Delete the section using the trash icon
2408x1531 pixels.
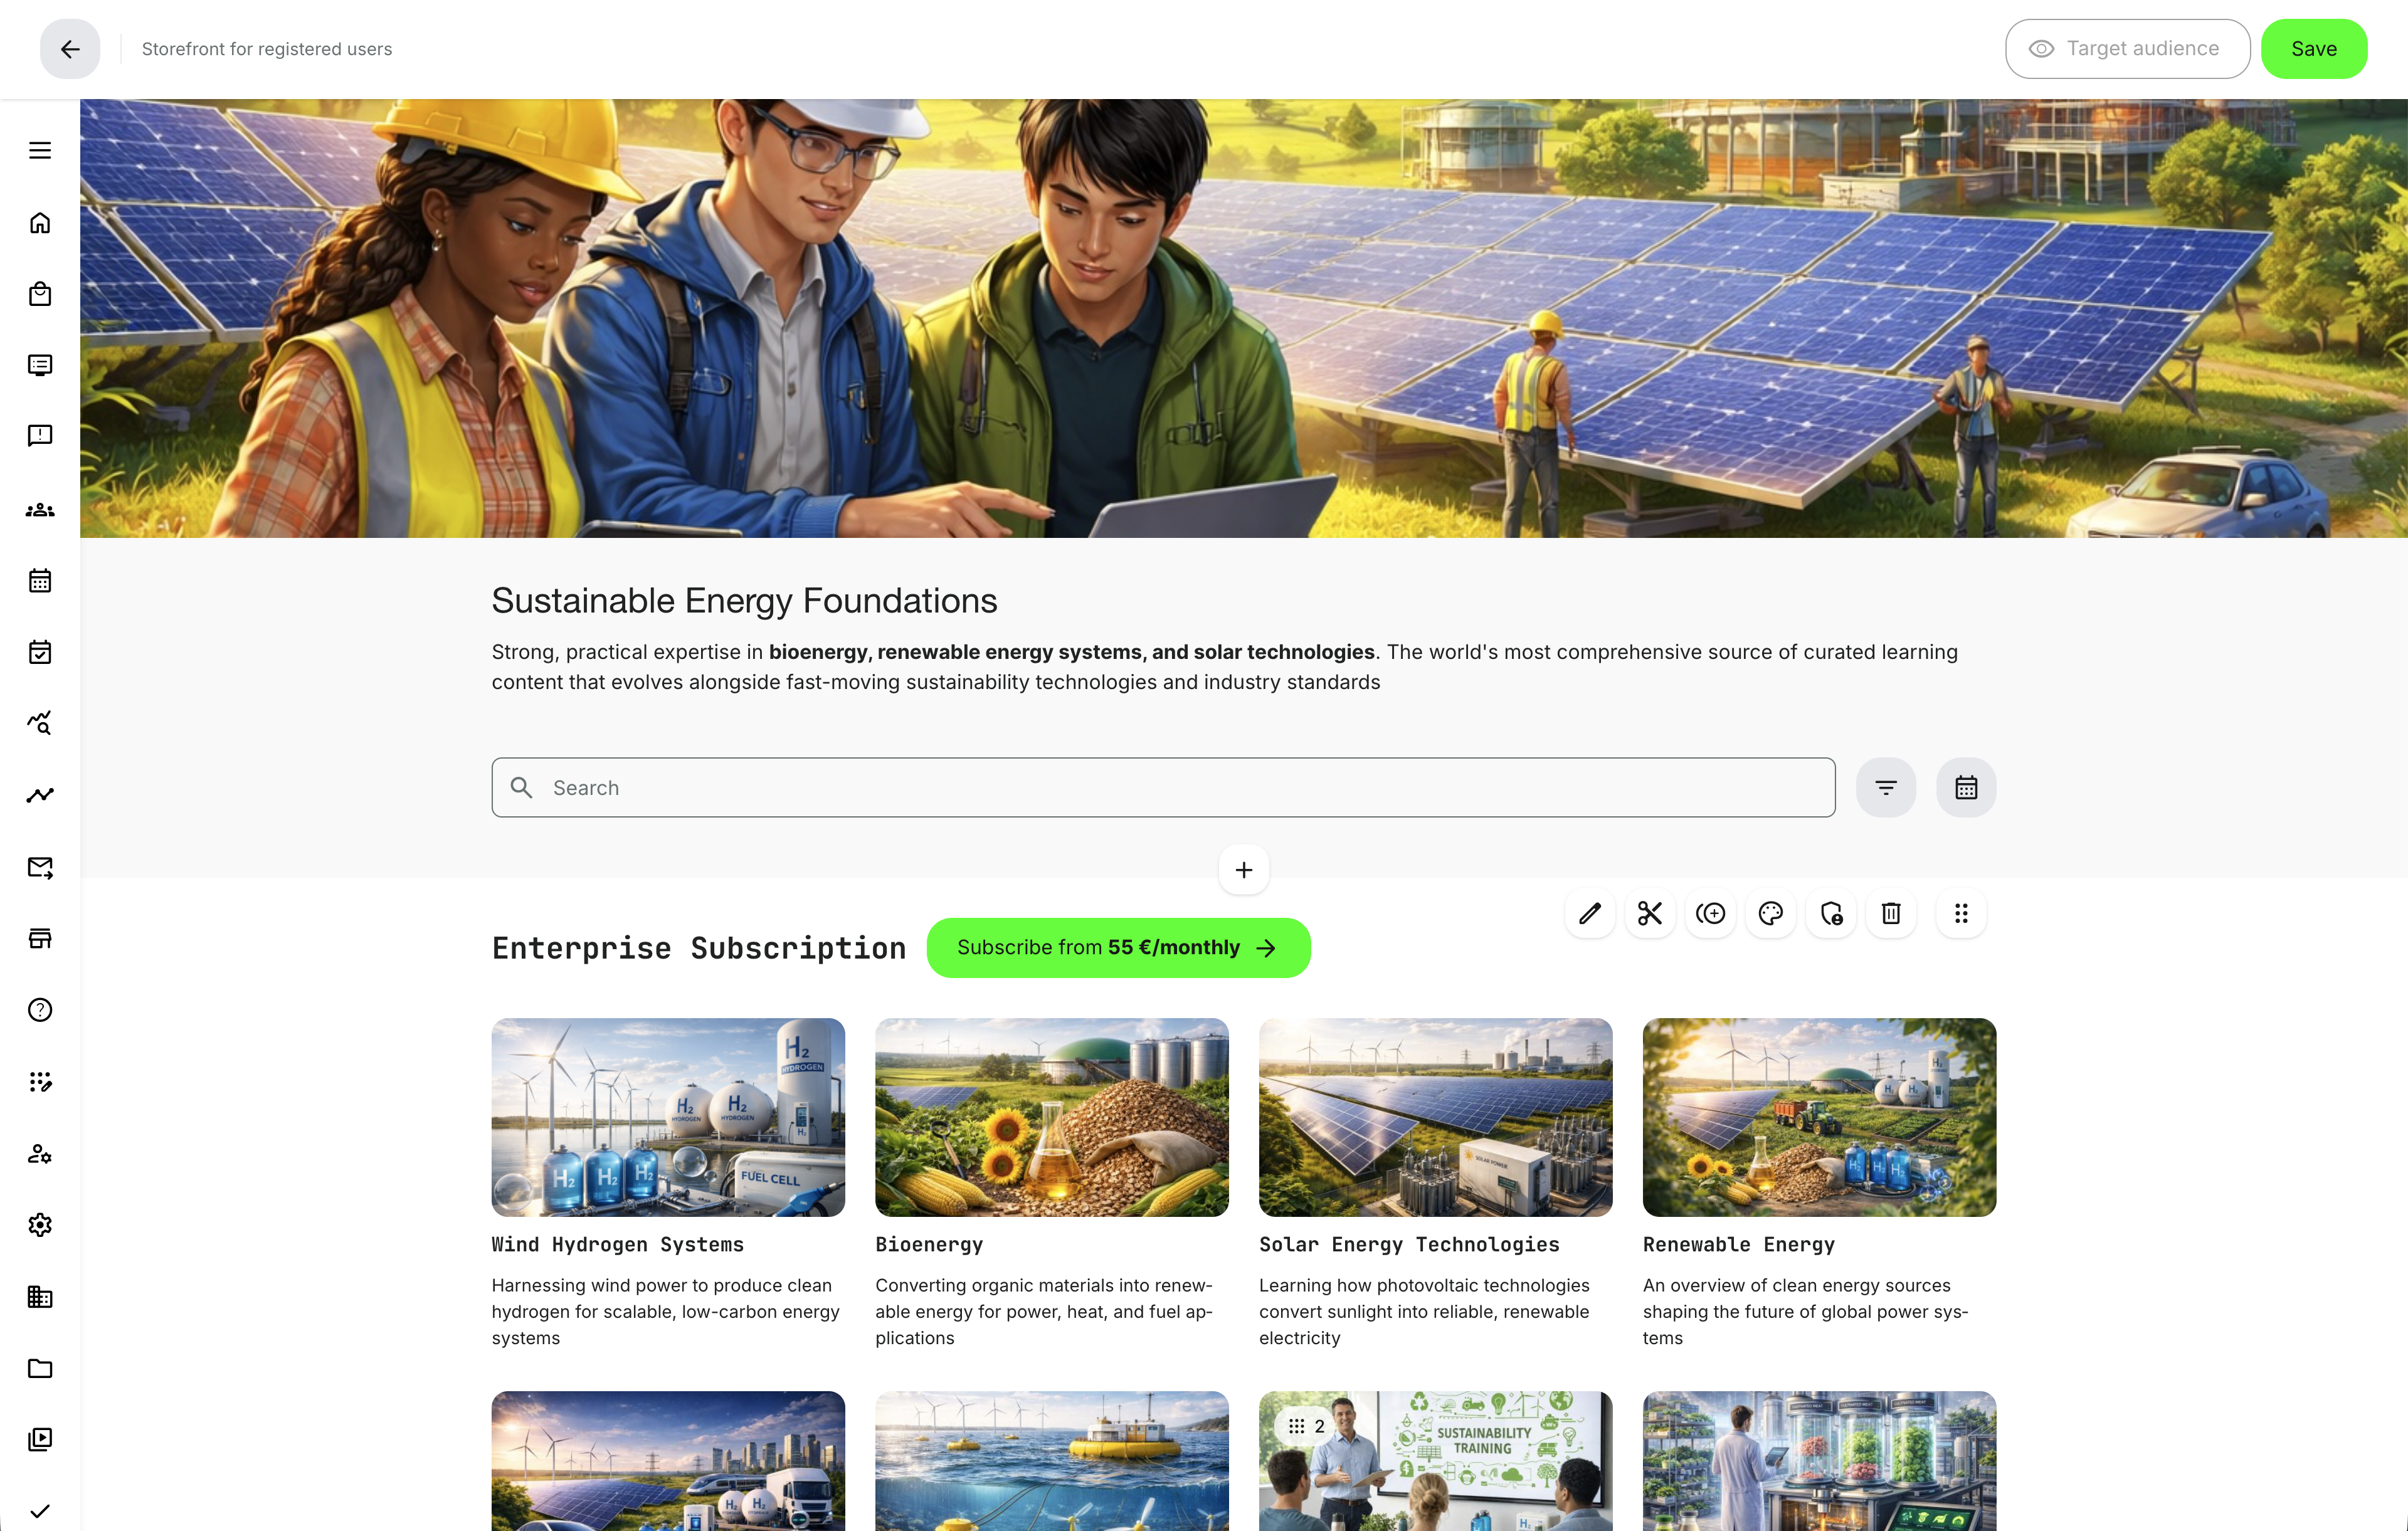(1891, 913)
